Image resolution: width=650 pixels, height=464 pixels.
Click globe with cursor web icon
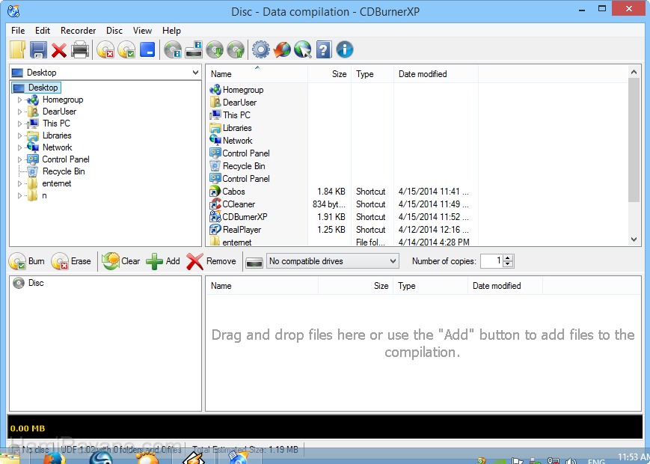(303, 49)
